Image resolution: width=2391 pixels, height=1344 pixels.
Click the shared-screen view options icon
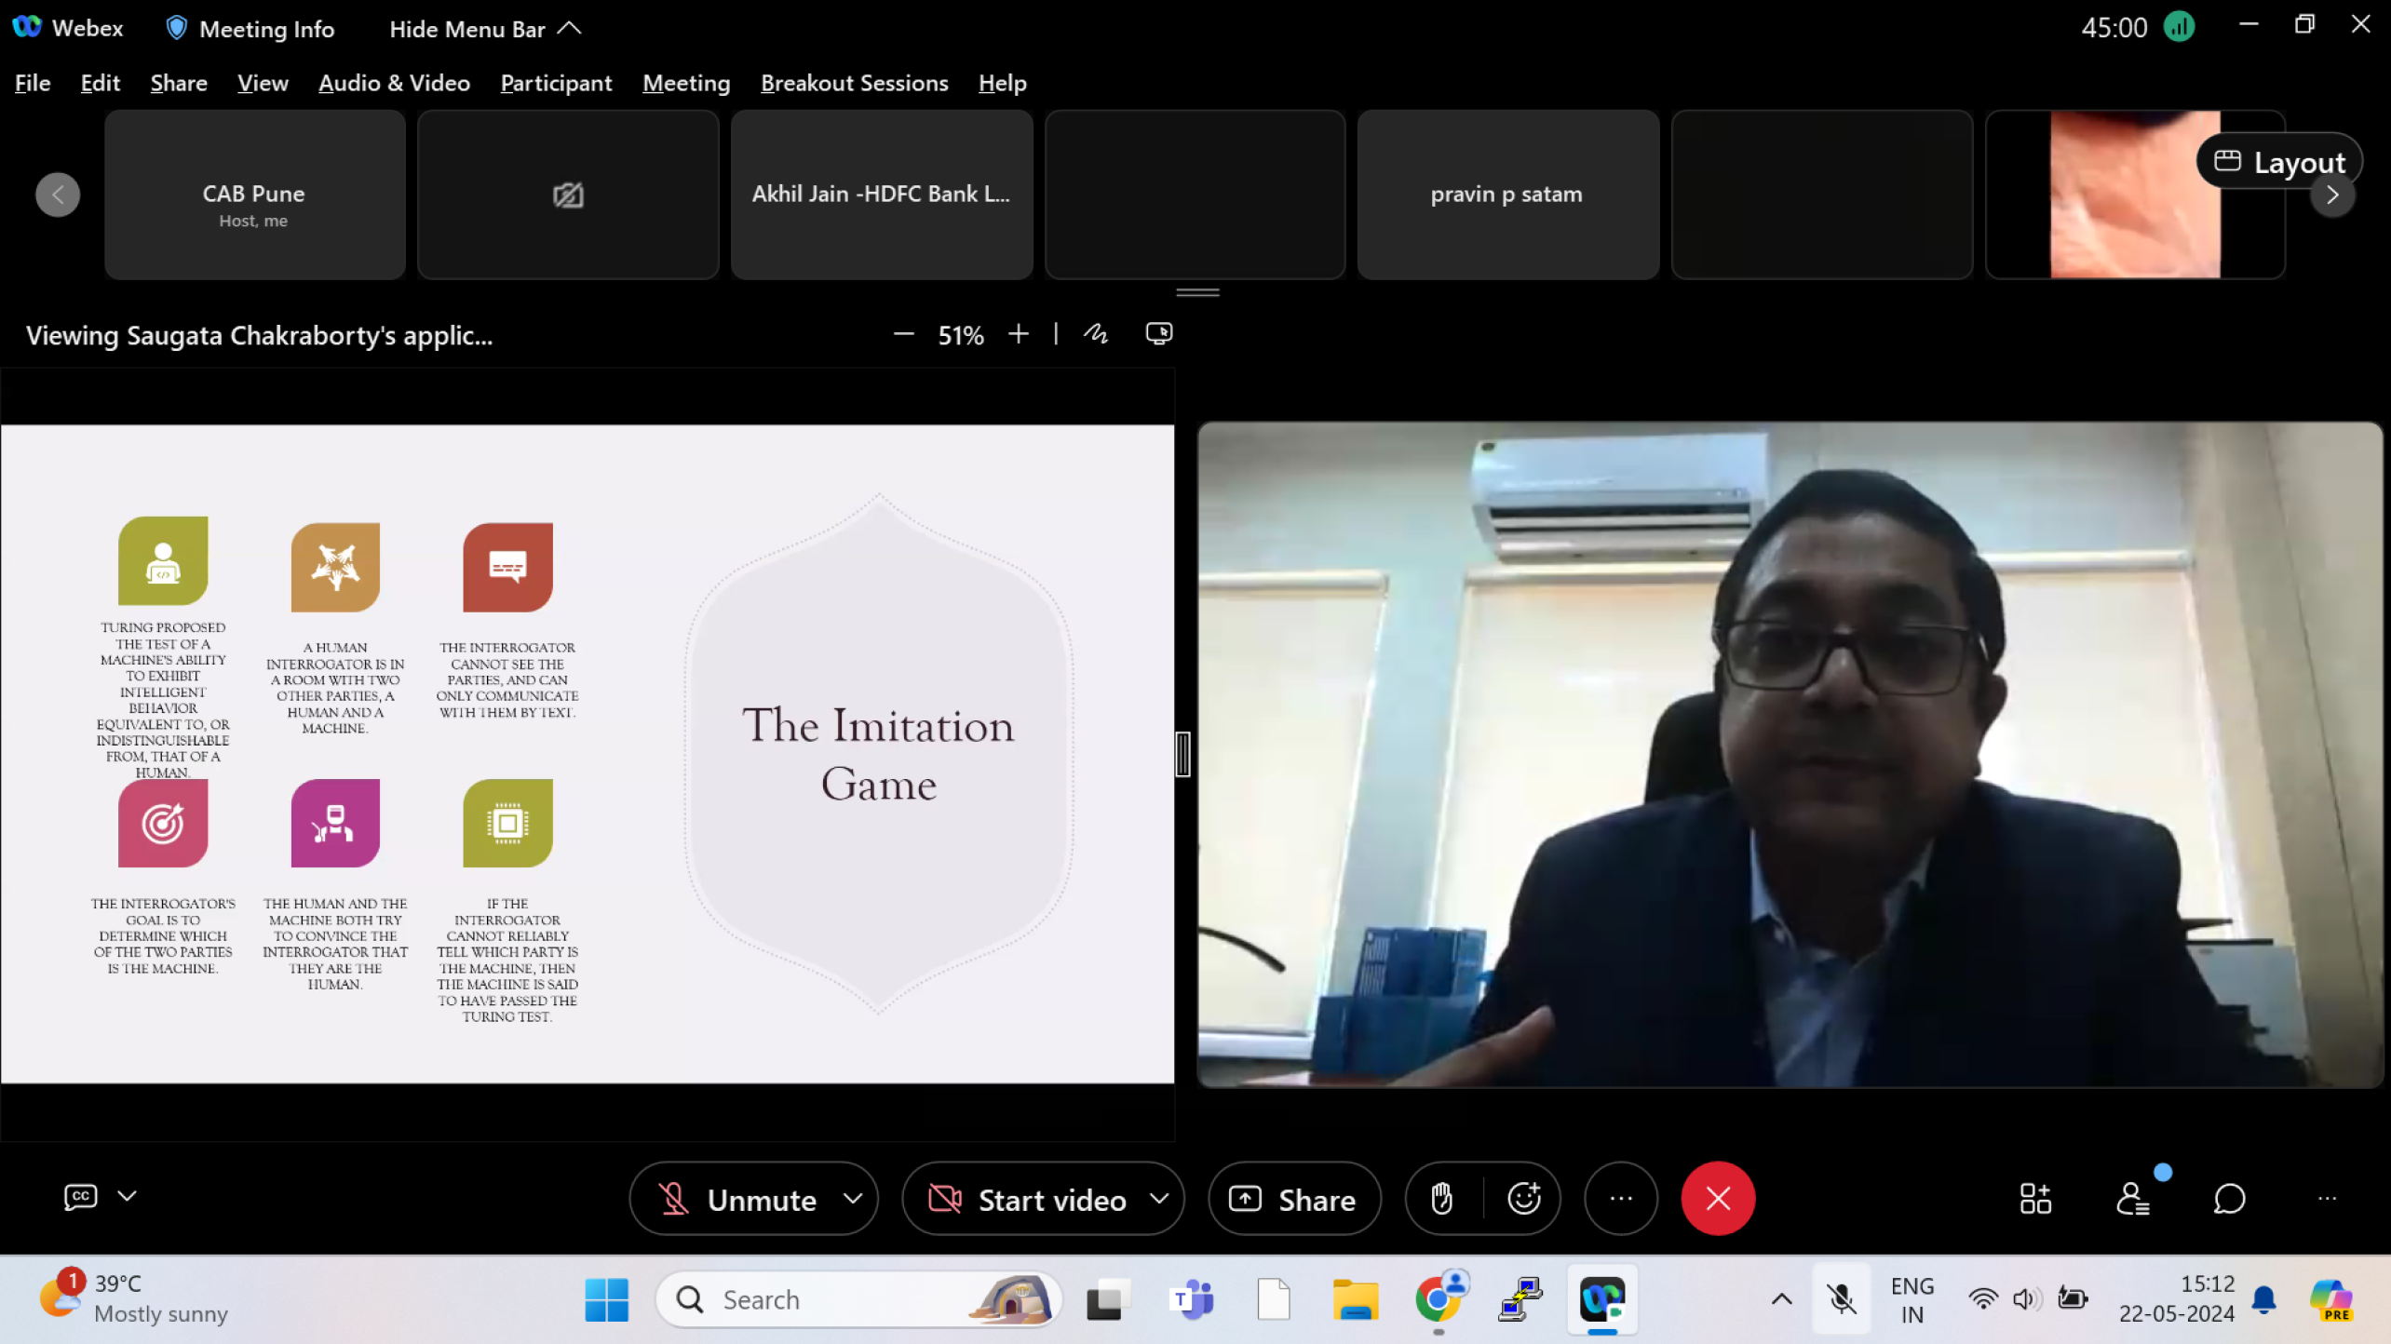(1158, 334)
